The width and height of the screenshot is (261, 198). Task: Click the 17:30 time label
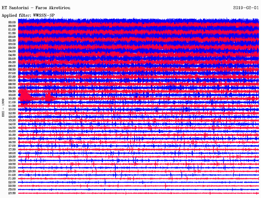point(12,150)
